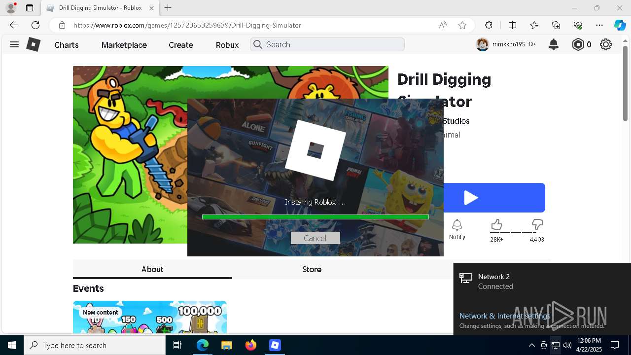Click the taskbar clock showing 12:06 PM
This screenshot has height=355, width=631.
pos(589,345)
